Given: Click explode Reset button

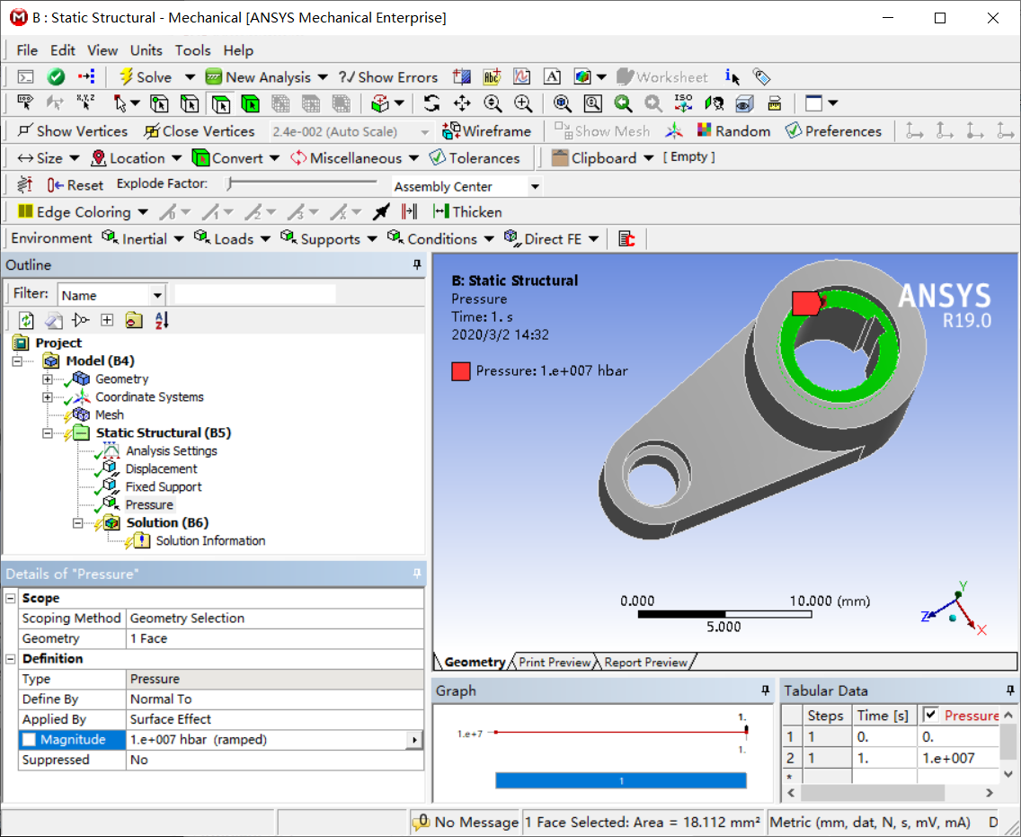Looking at the screenshot, I should (75, 185).
